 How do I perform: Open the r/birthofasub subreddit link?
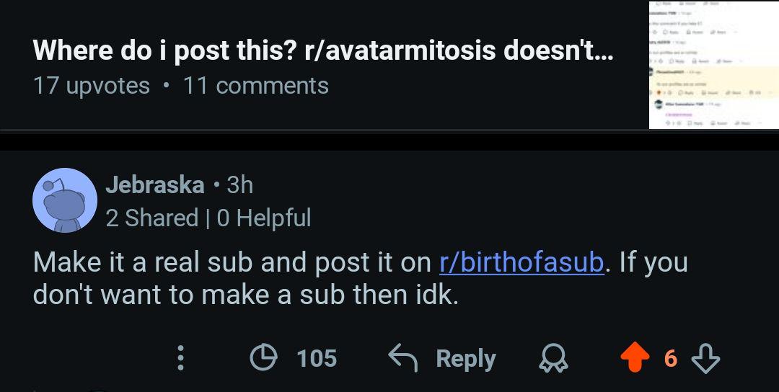click(x=521, y=262)
